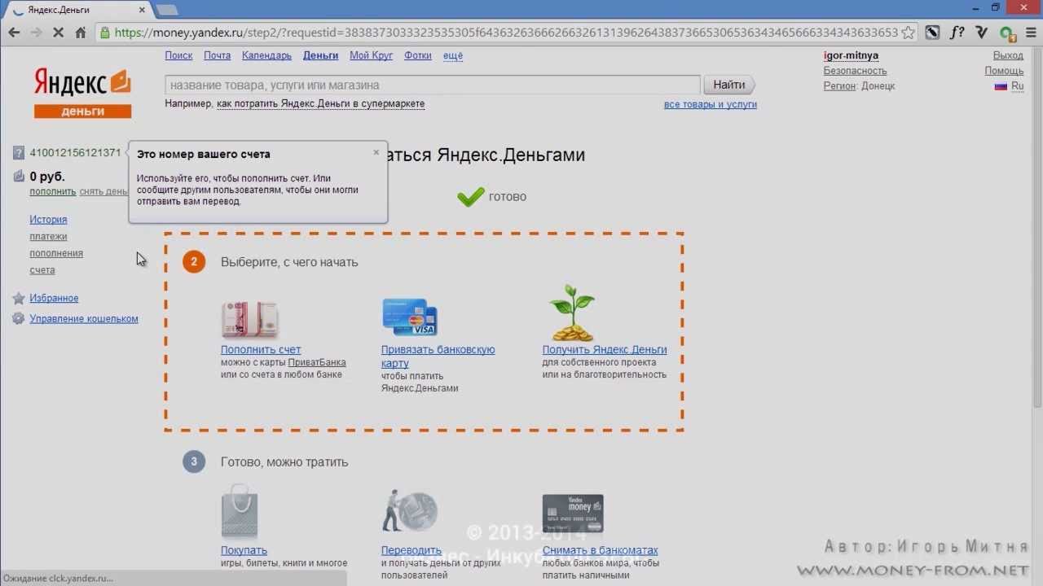
Task: Click the Найти search button
Action: [729, 85]
